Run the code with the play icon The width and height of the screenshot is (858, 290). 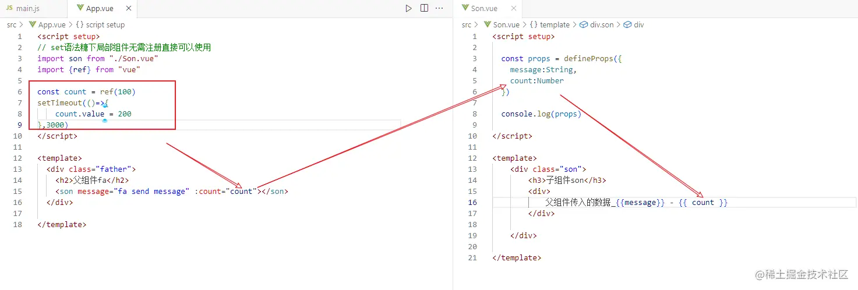[408, 8]
